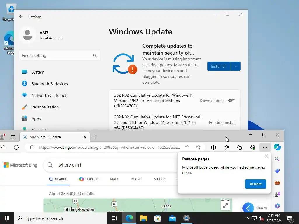Open Collections in Edge toolbar
The image size is (299, 224).
tap(239, 147)
